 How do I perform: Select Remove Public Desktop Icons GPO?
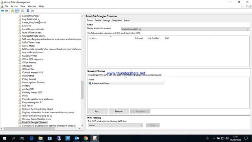click(x=37, y=119)
